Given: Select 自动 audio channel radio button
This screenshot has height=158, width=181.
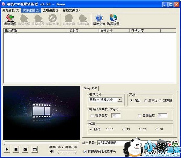Looking at the screenshot, I should tap(131, 101).
